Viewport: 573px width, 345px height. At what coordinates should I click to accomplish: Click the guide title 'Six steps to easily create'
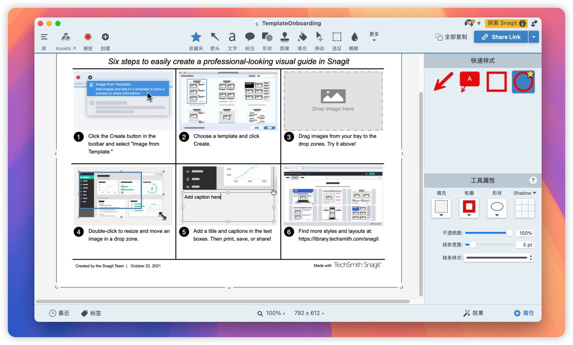pyautogui.click(x=229, y=61)
